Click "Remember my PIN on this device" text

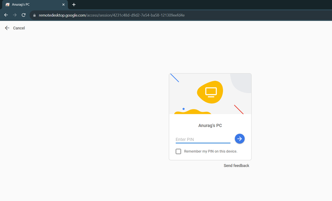(x=210, y=151)
